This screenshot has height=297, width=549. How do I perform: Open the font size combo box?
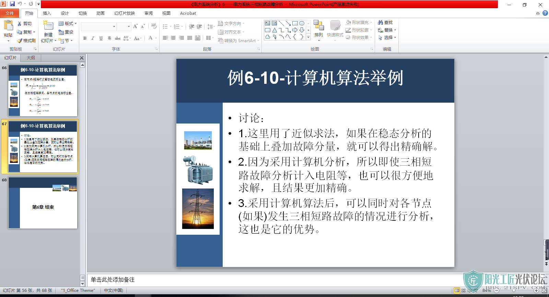click(x=124, y=26)
